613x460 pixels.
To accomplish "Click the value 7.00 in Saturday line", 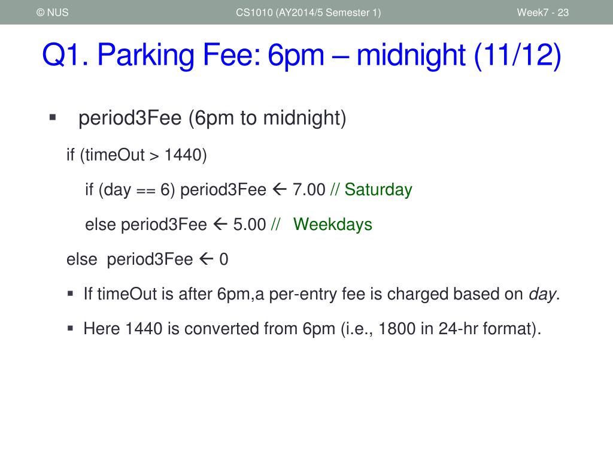I will pos(309,190).
